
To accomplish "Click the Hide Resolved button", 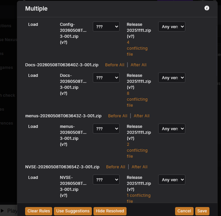I will (110, 211).
